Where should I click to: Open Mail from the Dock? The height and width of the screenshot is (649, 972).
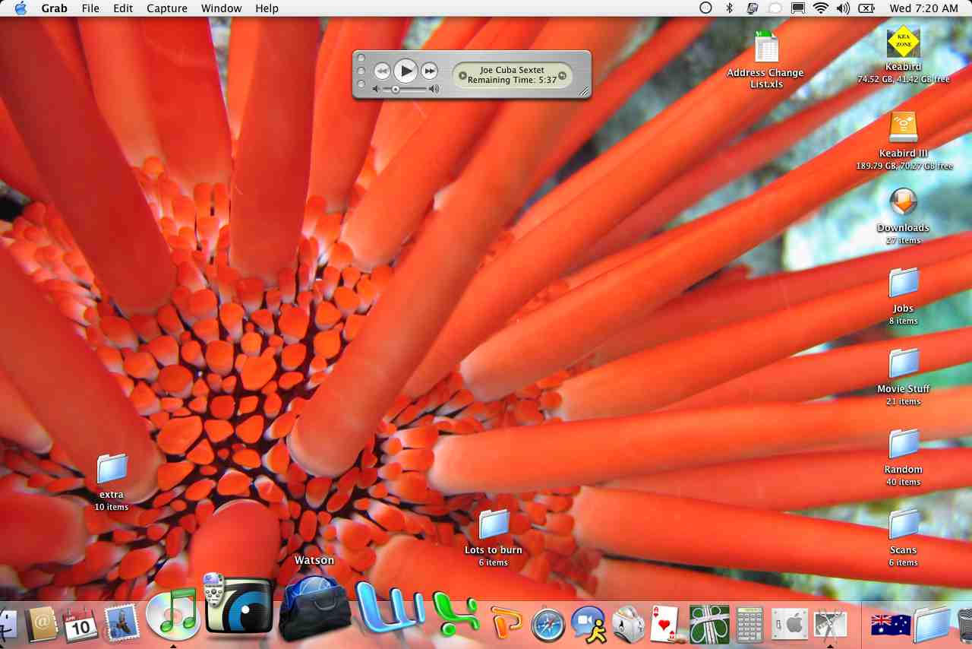[x=121, y=623]
